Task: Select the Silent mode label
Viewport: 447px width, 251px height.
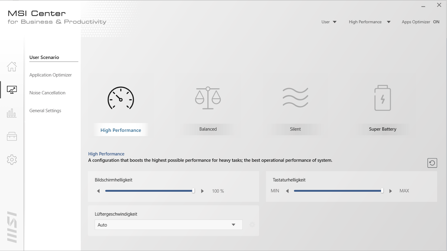Action: coord(295,129)
